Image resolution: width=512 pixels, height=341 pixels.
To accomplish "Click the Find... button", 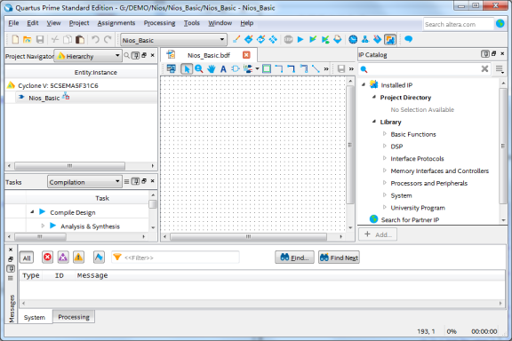I will [x=294, y=258].
